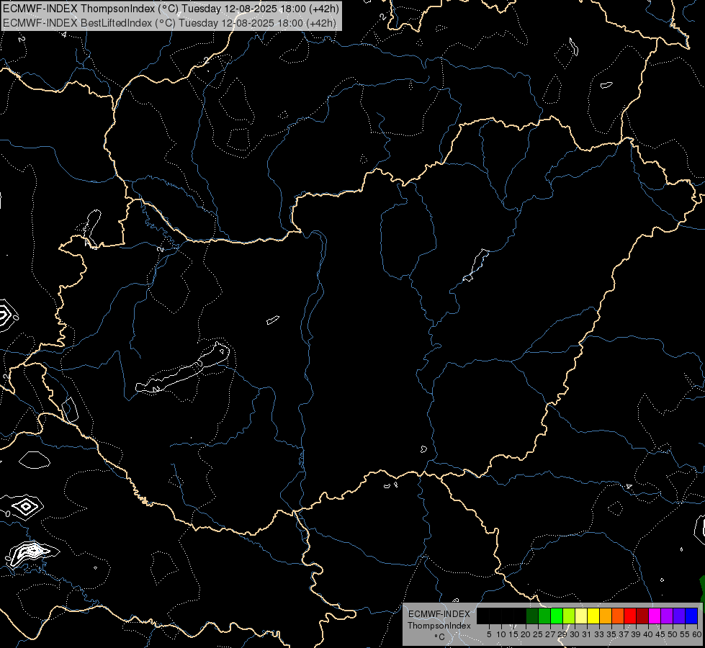Select the dark red 39–40 legend swatch
705x648 pixels.
(642, 616)
